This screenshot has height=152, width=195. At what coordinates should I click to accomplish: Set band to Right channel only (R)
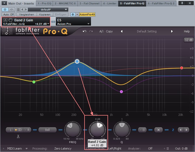point(27,130)
